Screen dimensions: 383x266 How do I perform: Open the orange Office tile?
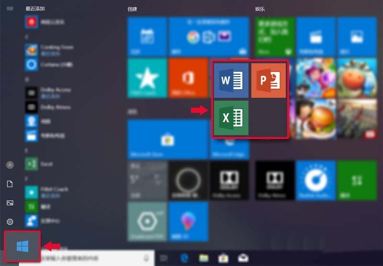(x=188, y=78)
